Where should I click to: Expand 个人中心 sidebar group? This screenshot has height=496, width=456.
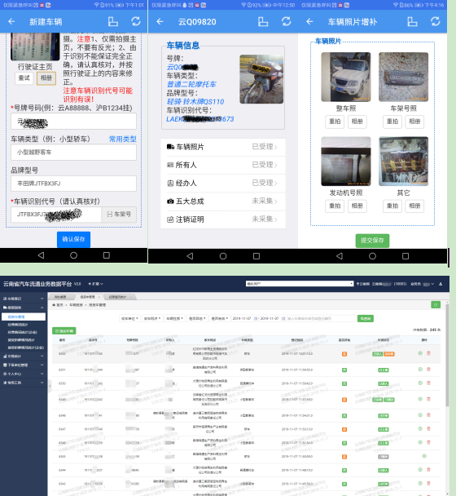(24, 374)
